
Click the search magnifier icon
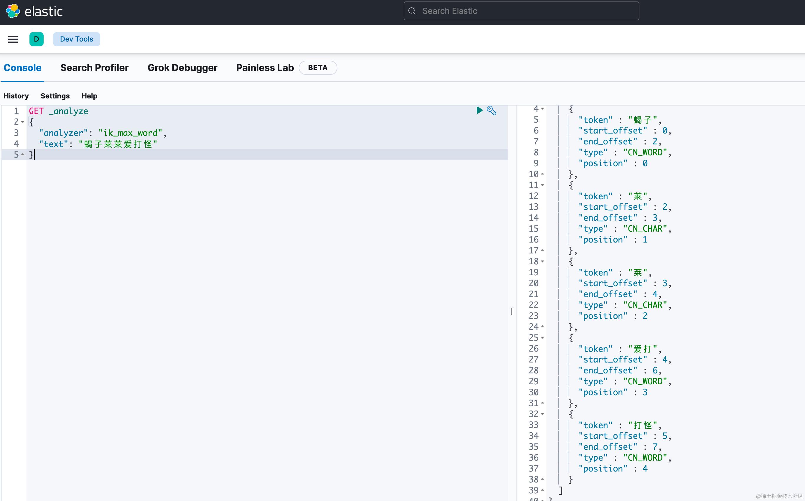point(412,11)
